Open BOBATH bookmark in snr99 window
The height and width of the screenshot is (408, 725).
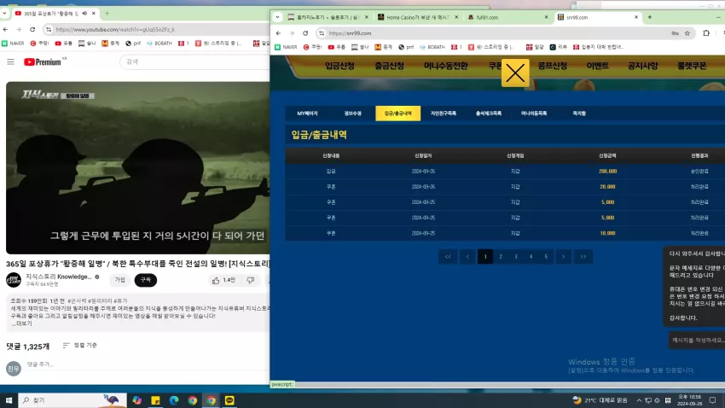pyautogui.click(x=432, y=47)
